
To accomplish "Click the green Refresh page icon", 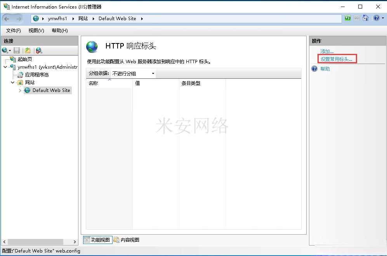I will (348, 18).
